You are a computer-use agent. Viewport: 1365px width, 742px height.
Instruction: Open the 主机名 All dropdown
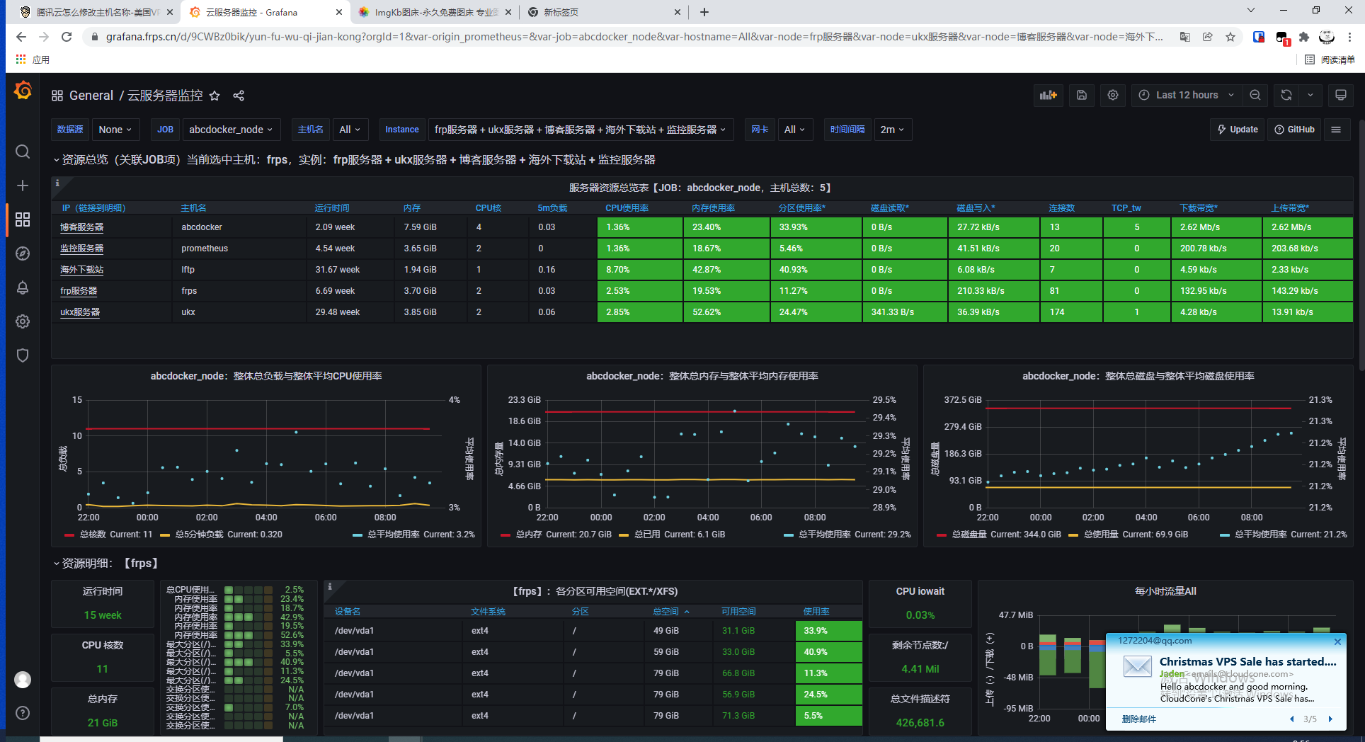[x=350, y=130]
